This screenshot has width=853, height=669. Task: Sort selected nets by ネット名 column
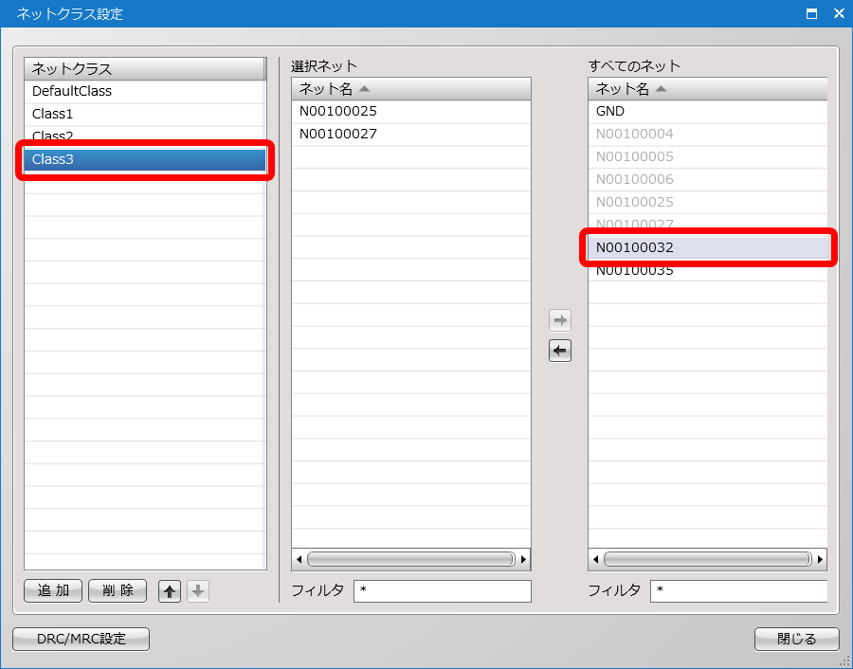pyautogui.click(x=410, y=89)
